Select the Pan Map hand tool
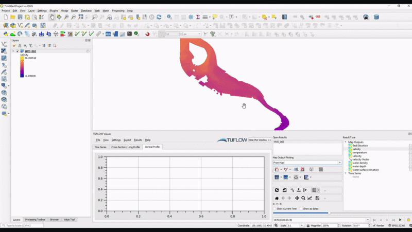Image resolution: width=412 pixels, height=232 pixels. coord(52,17)
